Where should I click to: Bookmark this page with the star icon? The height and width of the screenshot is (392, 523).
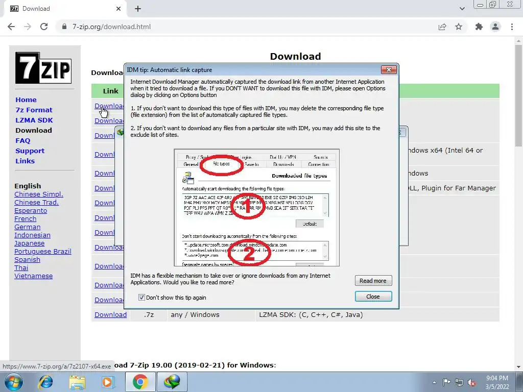tap(459, 27)
